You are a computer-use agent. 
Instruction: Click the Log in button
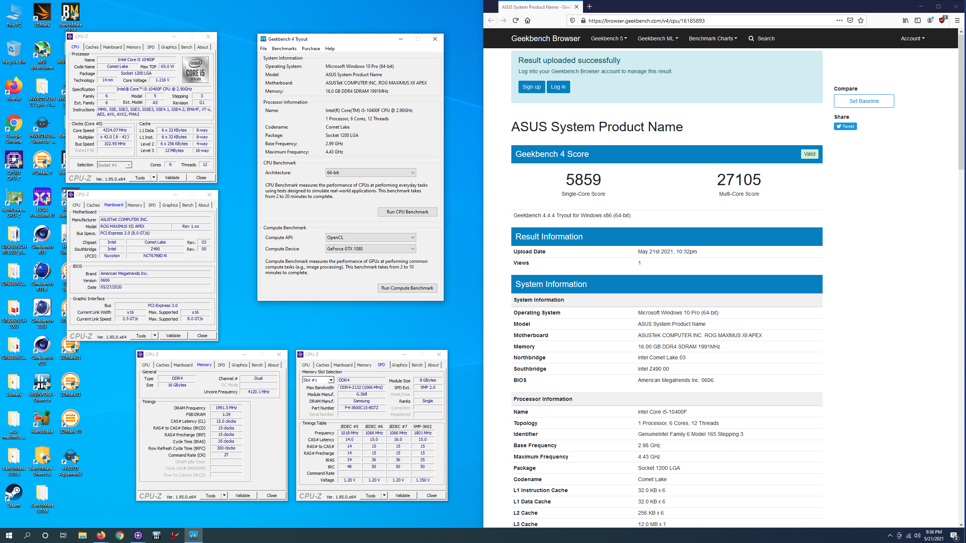tap(558, 87)
